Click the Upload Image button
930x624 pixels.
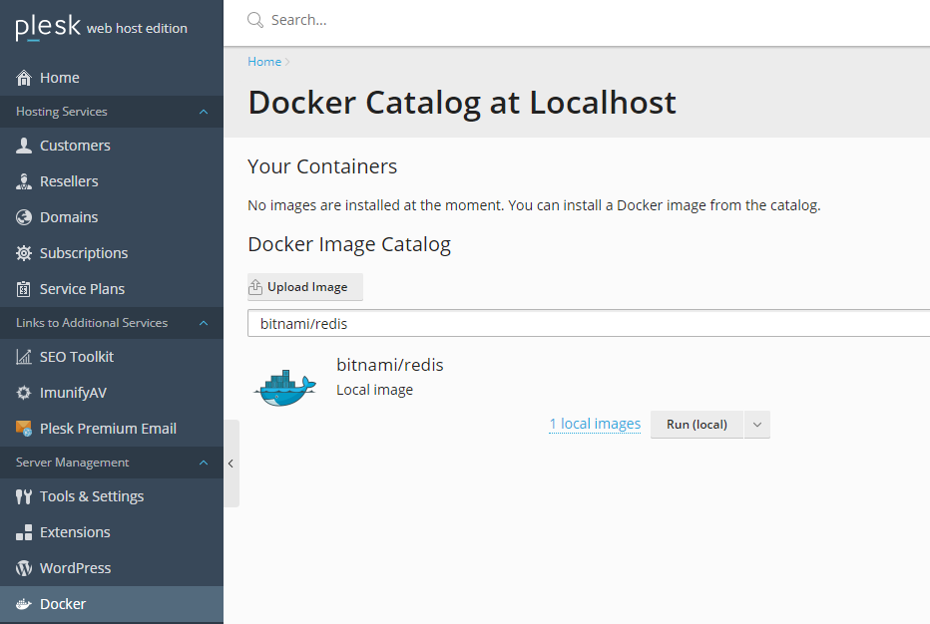click(305, 287)
